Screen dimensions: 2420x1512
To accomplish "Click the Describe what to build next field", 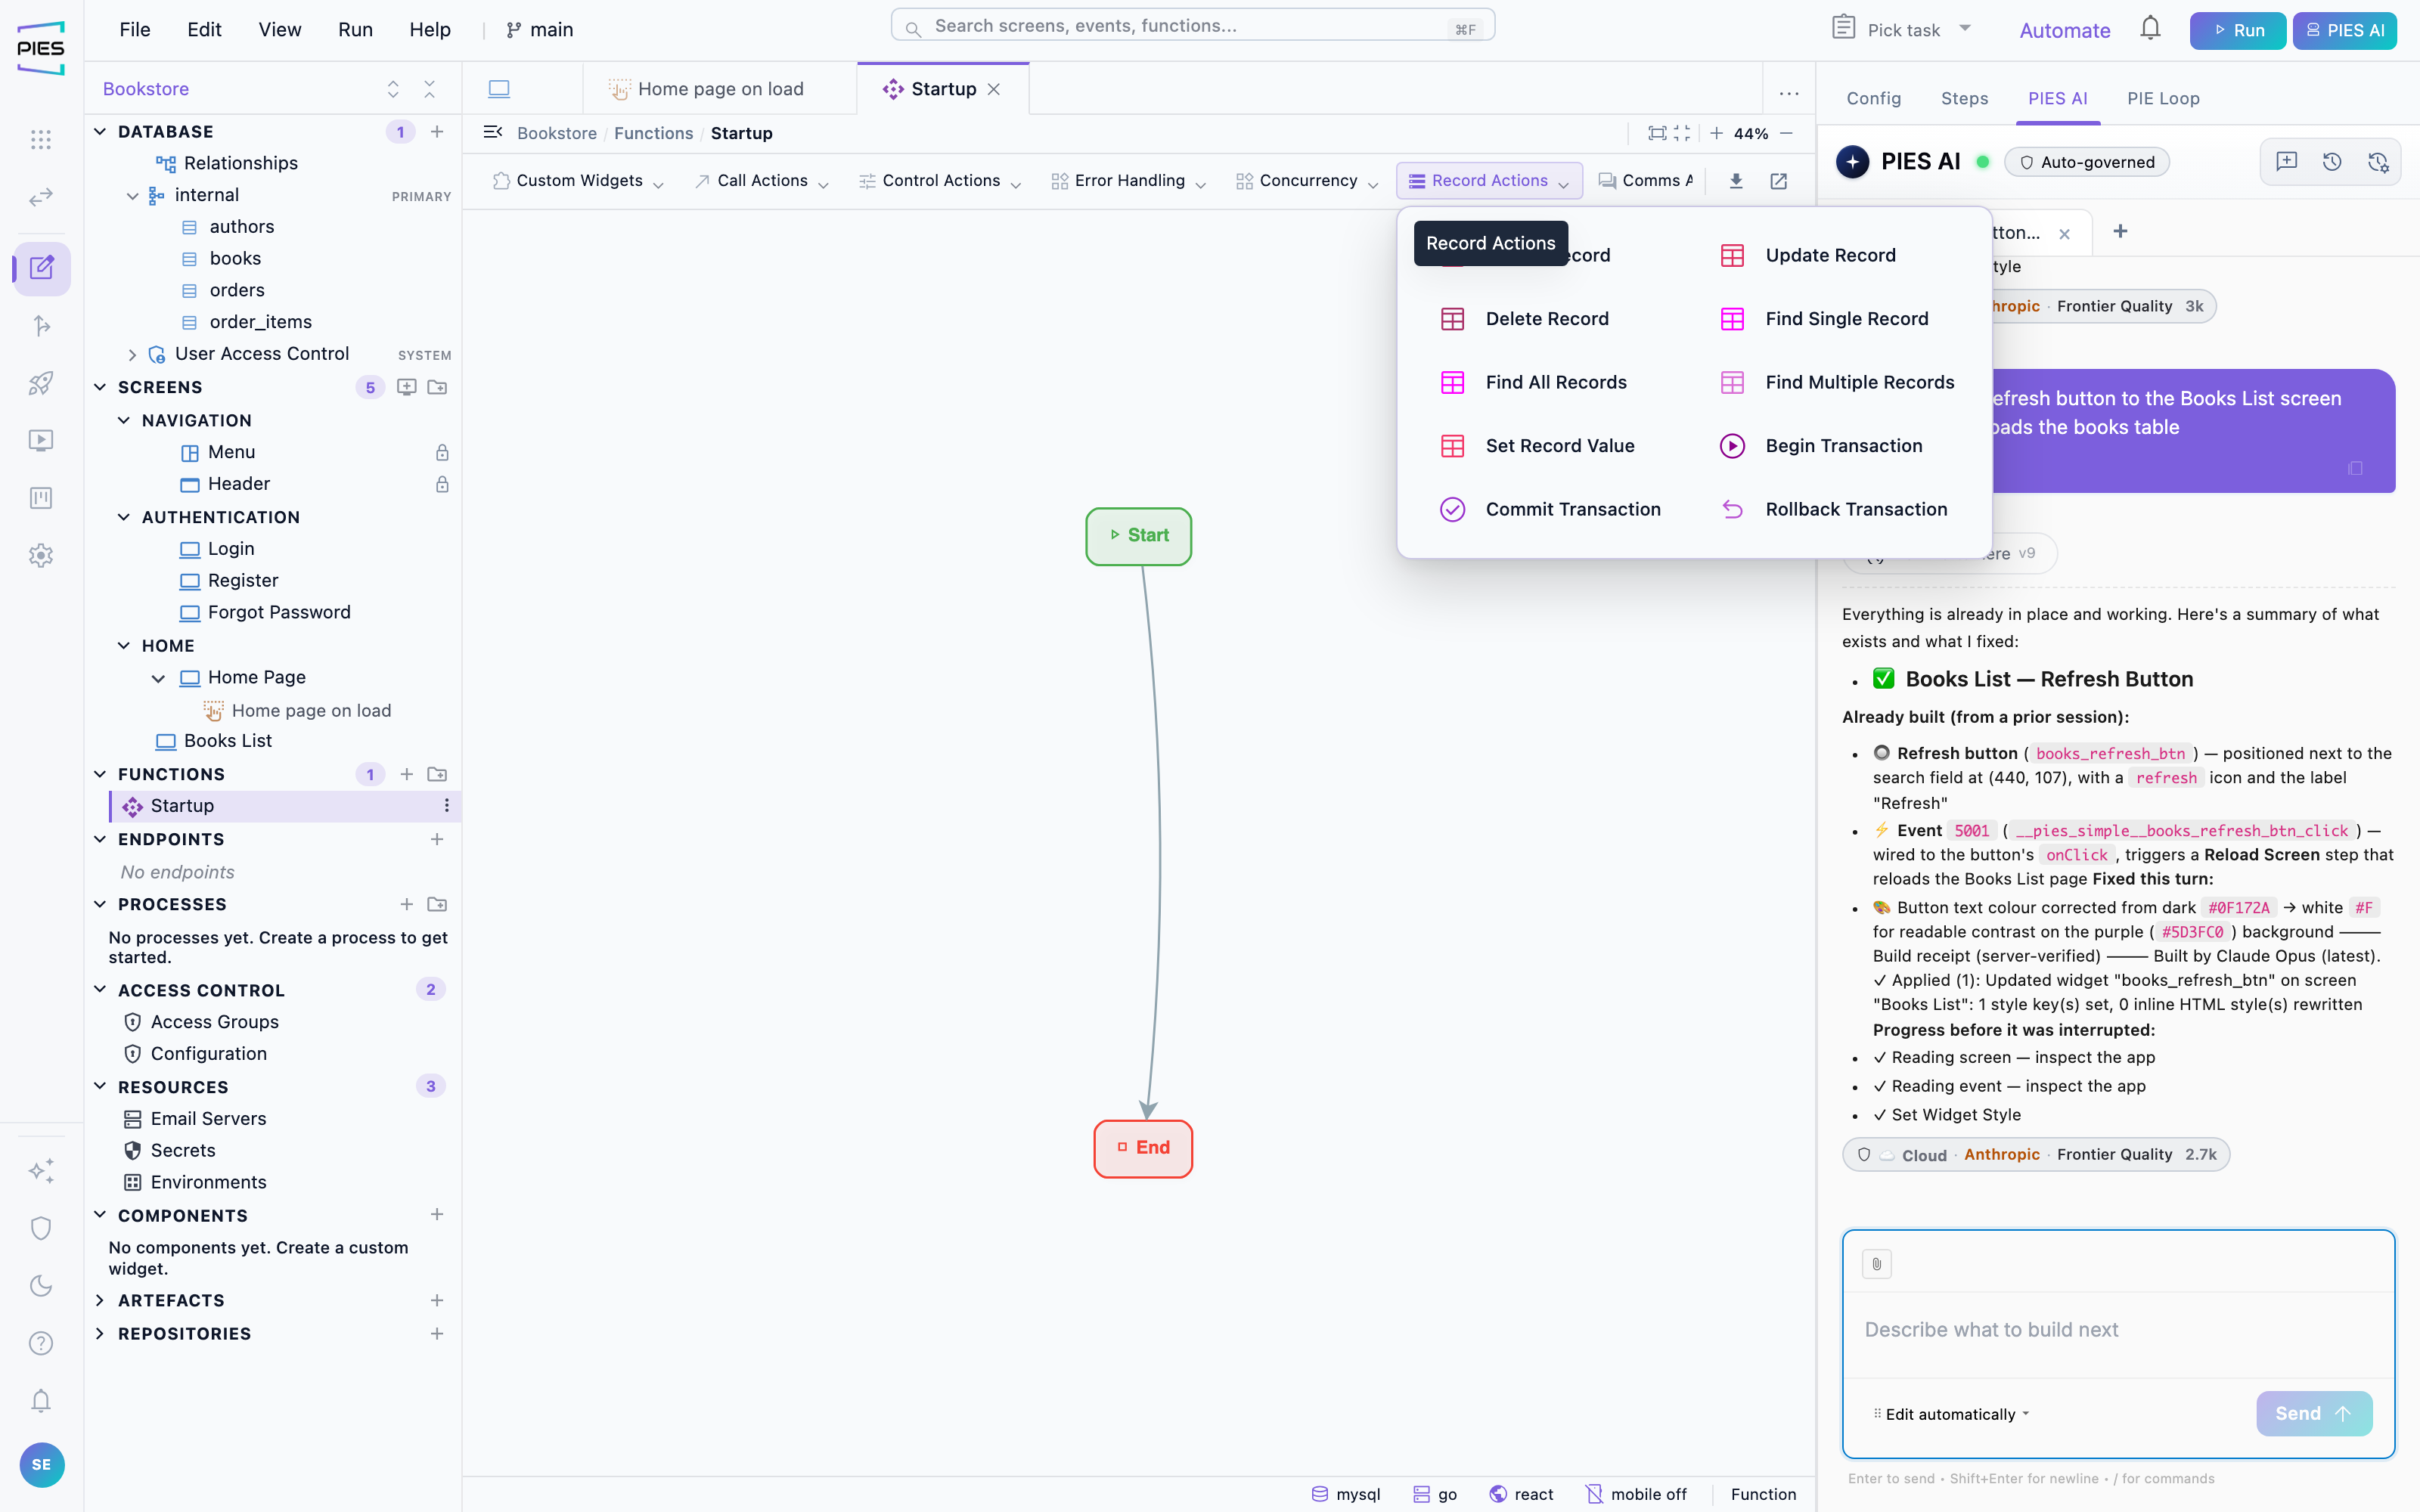I will pos(2118,1330).
